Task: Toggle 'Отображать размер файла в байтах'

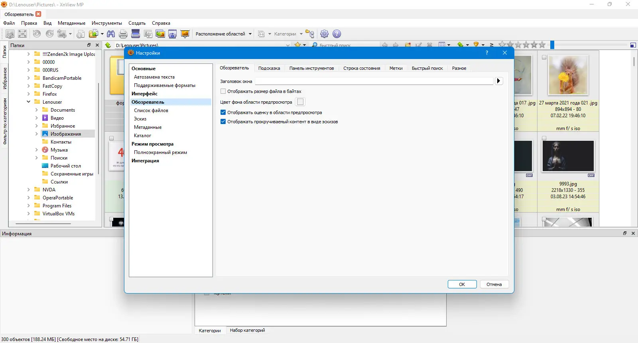Action: pyautogui.click(x=223, y=91)
